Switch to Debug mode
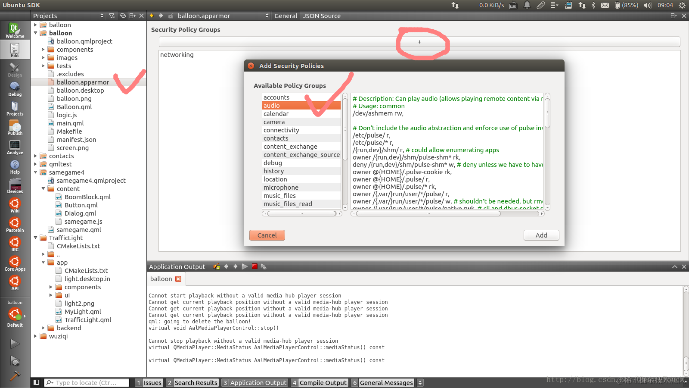The height and width of the screenshot is (388, 689). pos(15,89)
